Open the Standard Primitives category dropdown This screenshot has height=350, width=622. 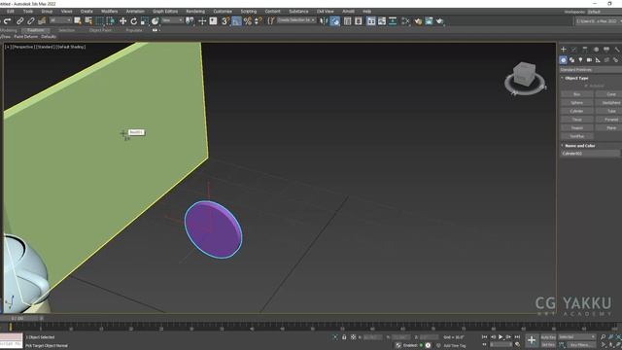(x=591, y=70)
